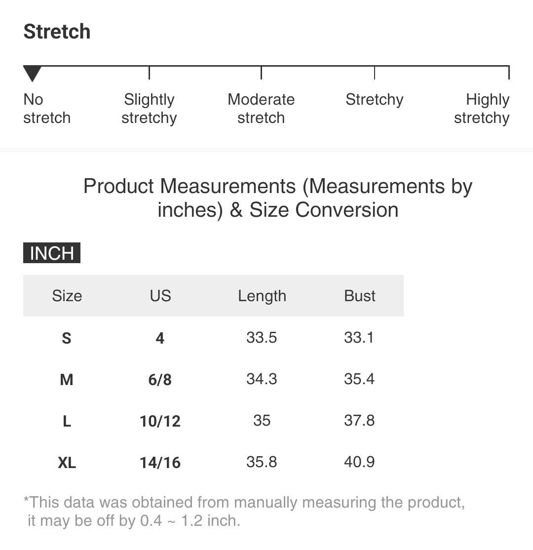
Task: Click the Length column header
Action: [262, 296]
